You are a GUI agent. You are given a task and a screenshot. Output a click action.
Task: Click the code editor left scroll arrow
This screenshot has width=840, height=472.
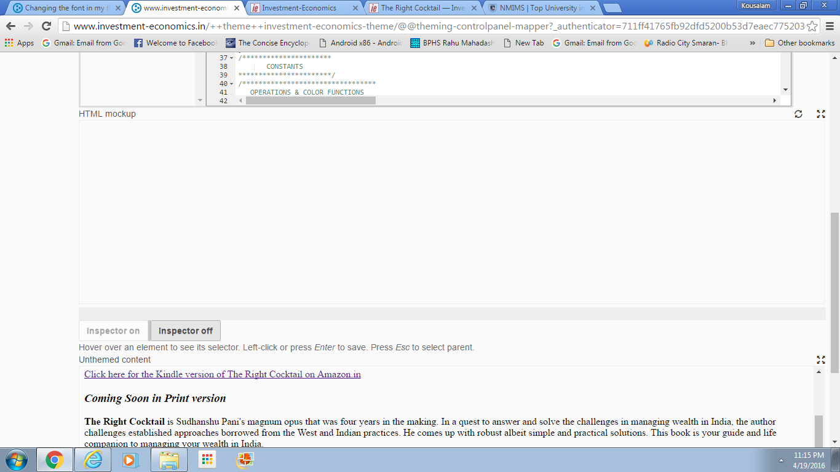pyautogui.click(x=240, y=100)
